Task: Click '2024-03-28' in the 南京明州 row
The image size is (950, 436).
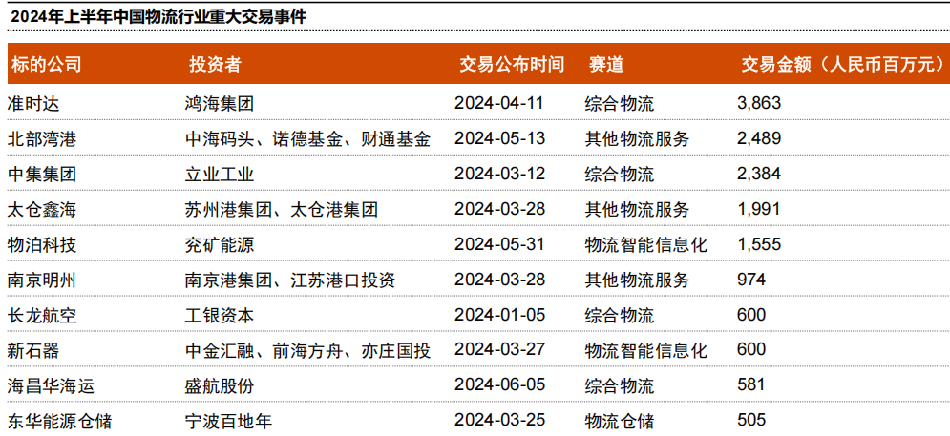Action: click(500, 280)
